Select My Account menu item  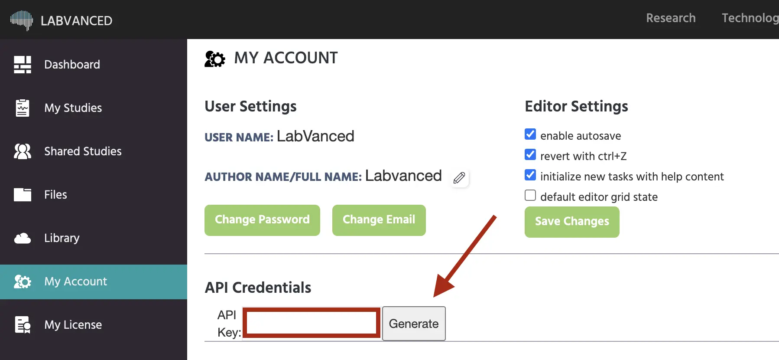coord(94,281)
